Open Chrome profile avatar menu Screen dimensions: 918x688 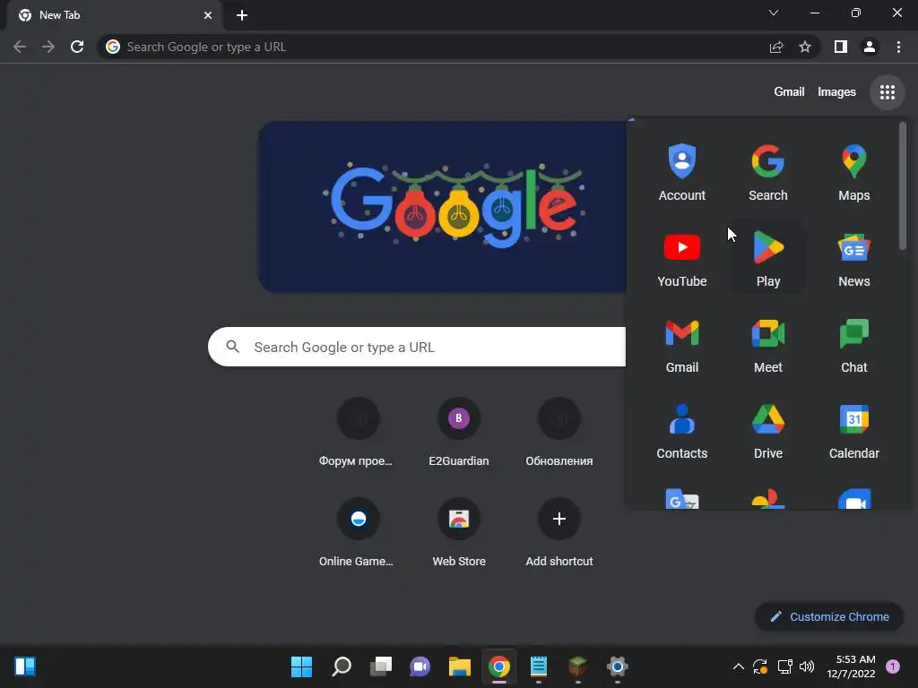coord(870,47)
